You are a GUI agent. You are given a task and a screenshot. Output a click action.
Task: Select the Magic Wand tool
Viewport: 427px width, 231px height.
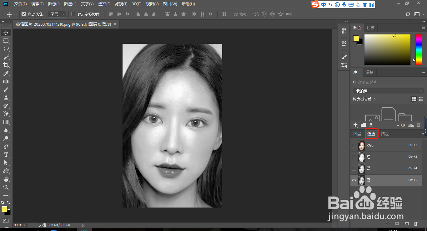6,57
